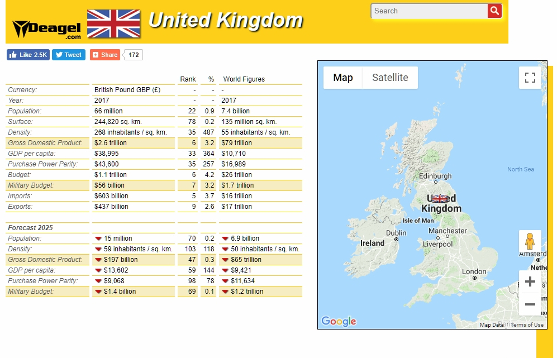Click Isle of Man label
This screenshot has height=358, width=557.
(x=418, y=221)
